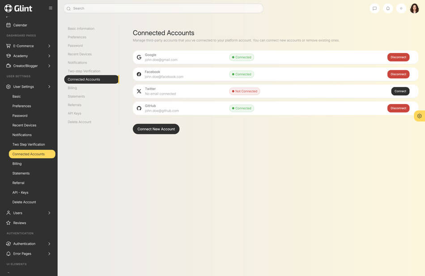The height and width of the screenshot is (276, 425).
Task: Click the hamburger menu icon beside Glint logo
Action: 51,8
